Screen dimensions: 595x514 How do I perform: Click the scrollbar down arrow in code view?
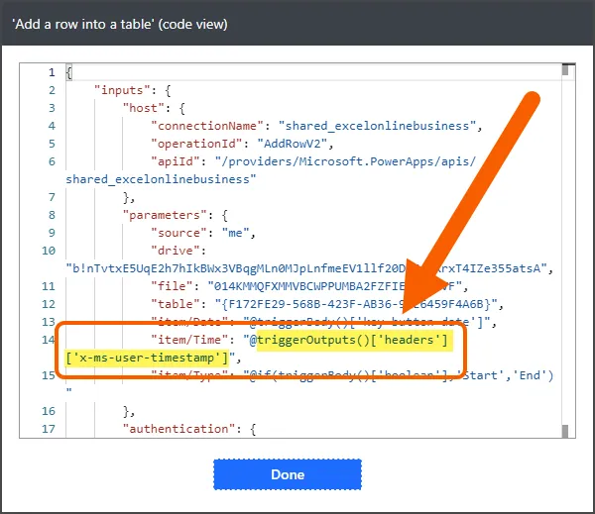click(565, 431)
